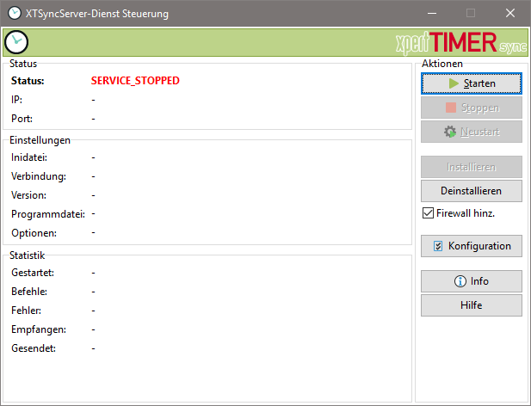
Task: Click the clock icon in the green banner
Action: point(16,42)
